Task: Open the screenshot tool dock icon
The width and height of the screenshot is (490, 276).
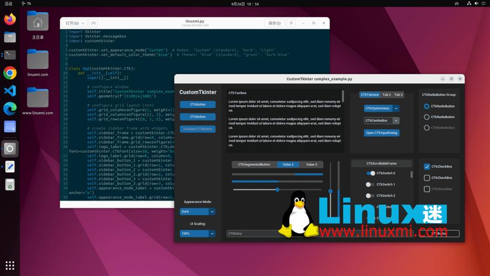Action: pyautogui.click(x=10, y=126)
